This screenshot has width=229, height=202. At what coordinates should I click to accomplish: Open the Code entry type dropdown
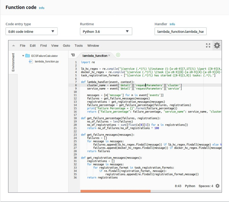pyautogui.click(x=31, y=31)
